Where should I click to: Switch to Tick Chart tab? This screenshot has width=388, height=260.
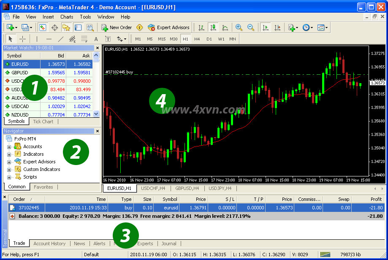tap(43, 122)
